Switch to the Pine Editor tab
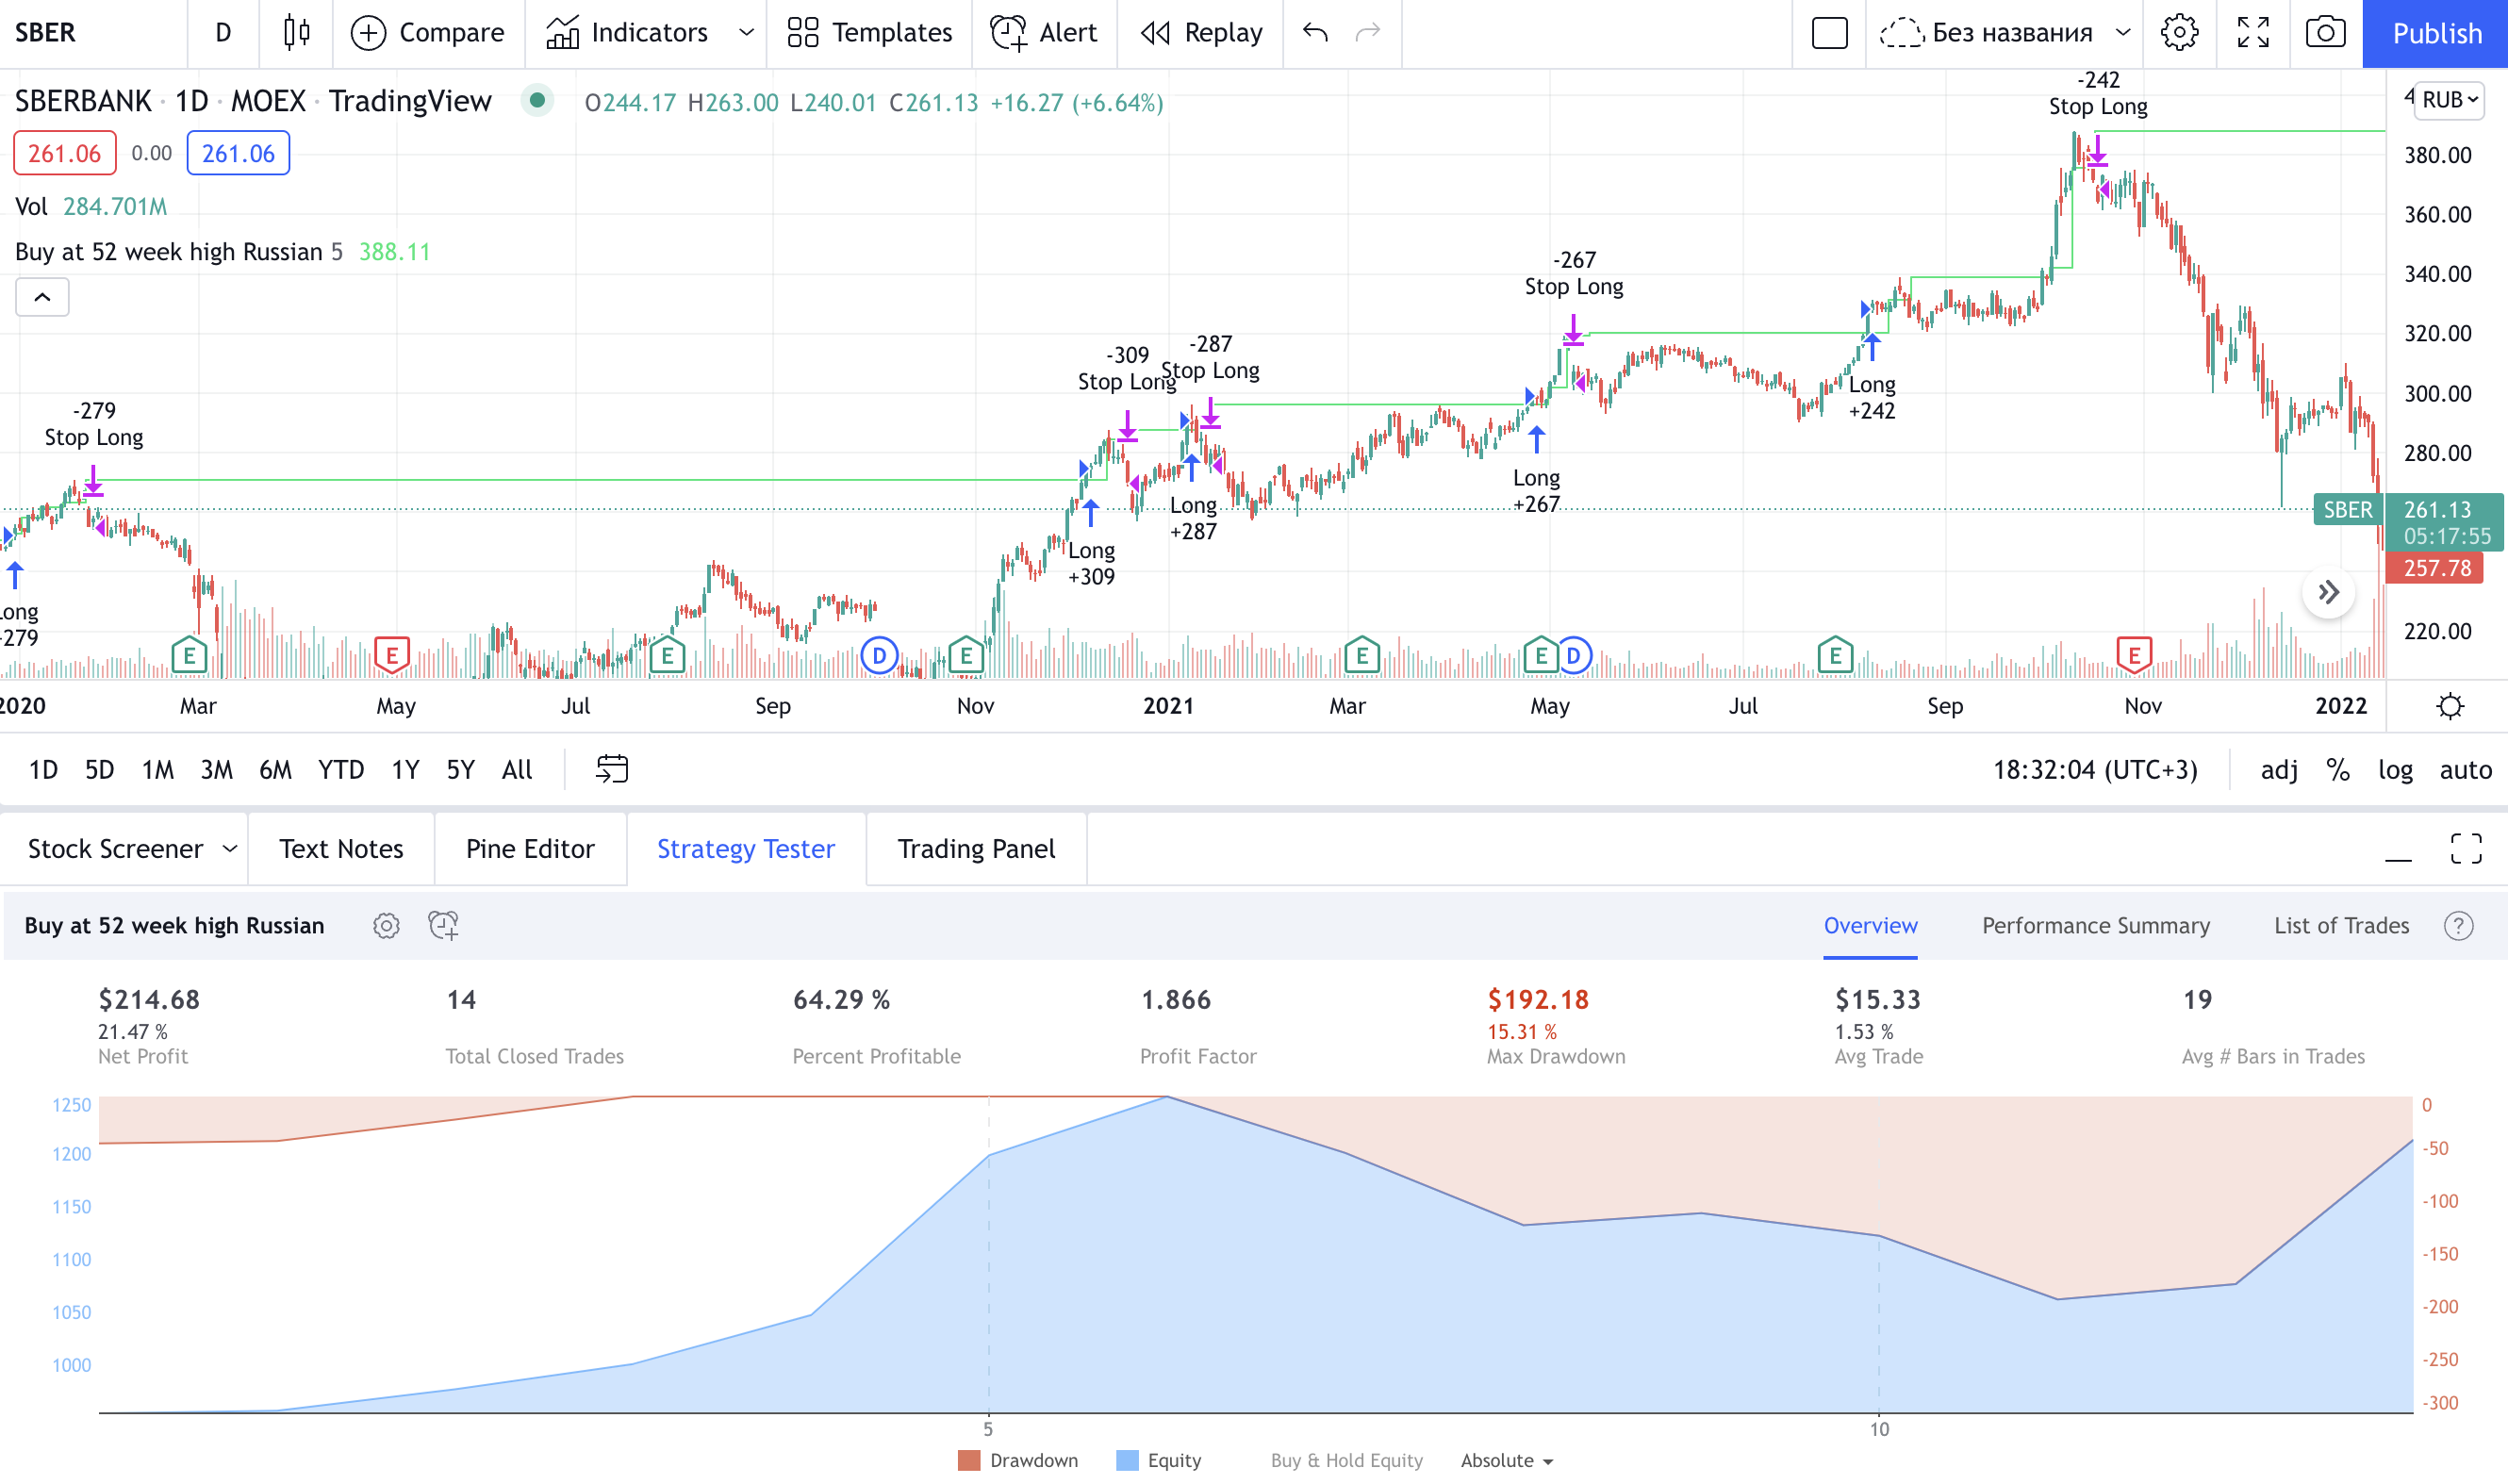2508x1484 pixels. [530, 849]
